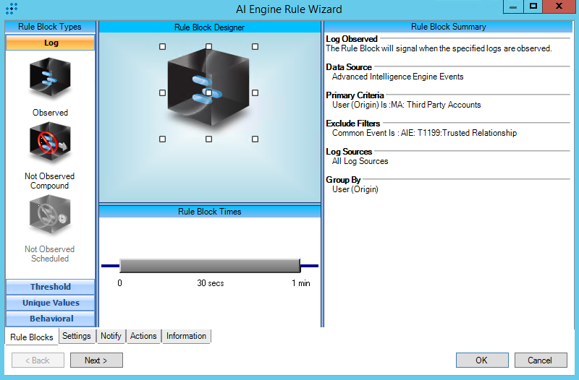Open the Information tab
This screenshot has height=380, width=579.
click(x=186, y=336)
